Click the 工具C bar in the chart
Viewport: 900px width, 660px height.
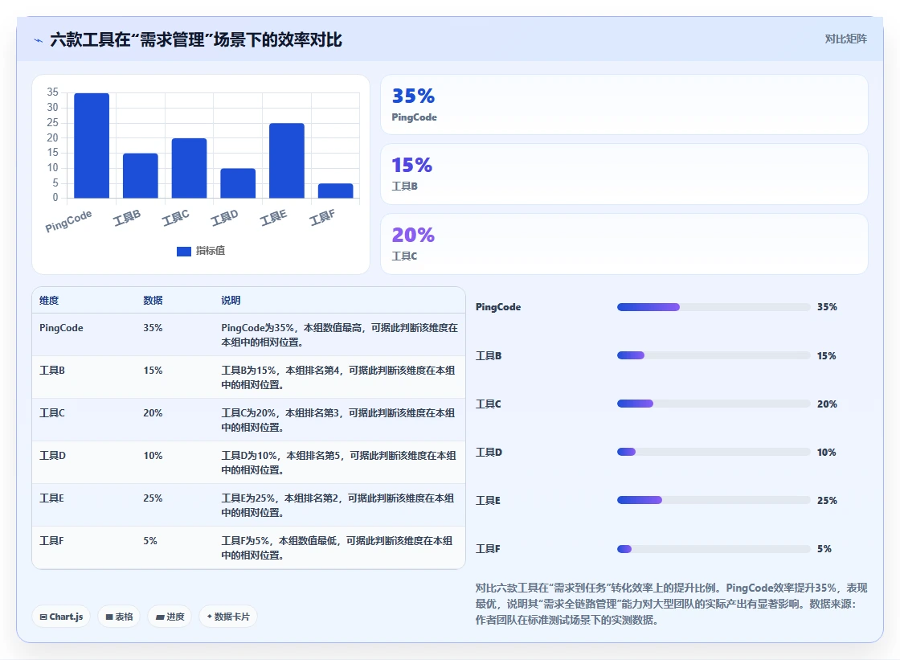pyautogui.click(x=190, y=168)
